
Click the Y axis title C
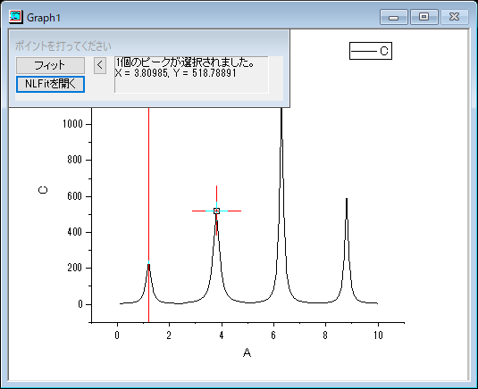[43, 190]
